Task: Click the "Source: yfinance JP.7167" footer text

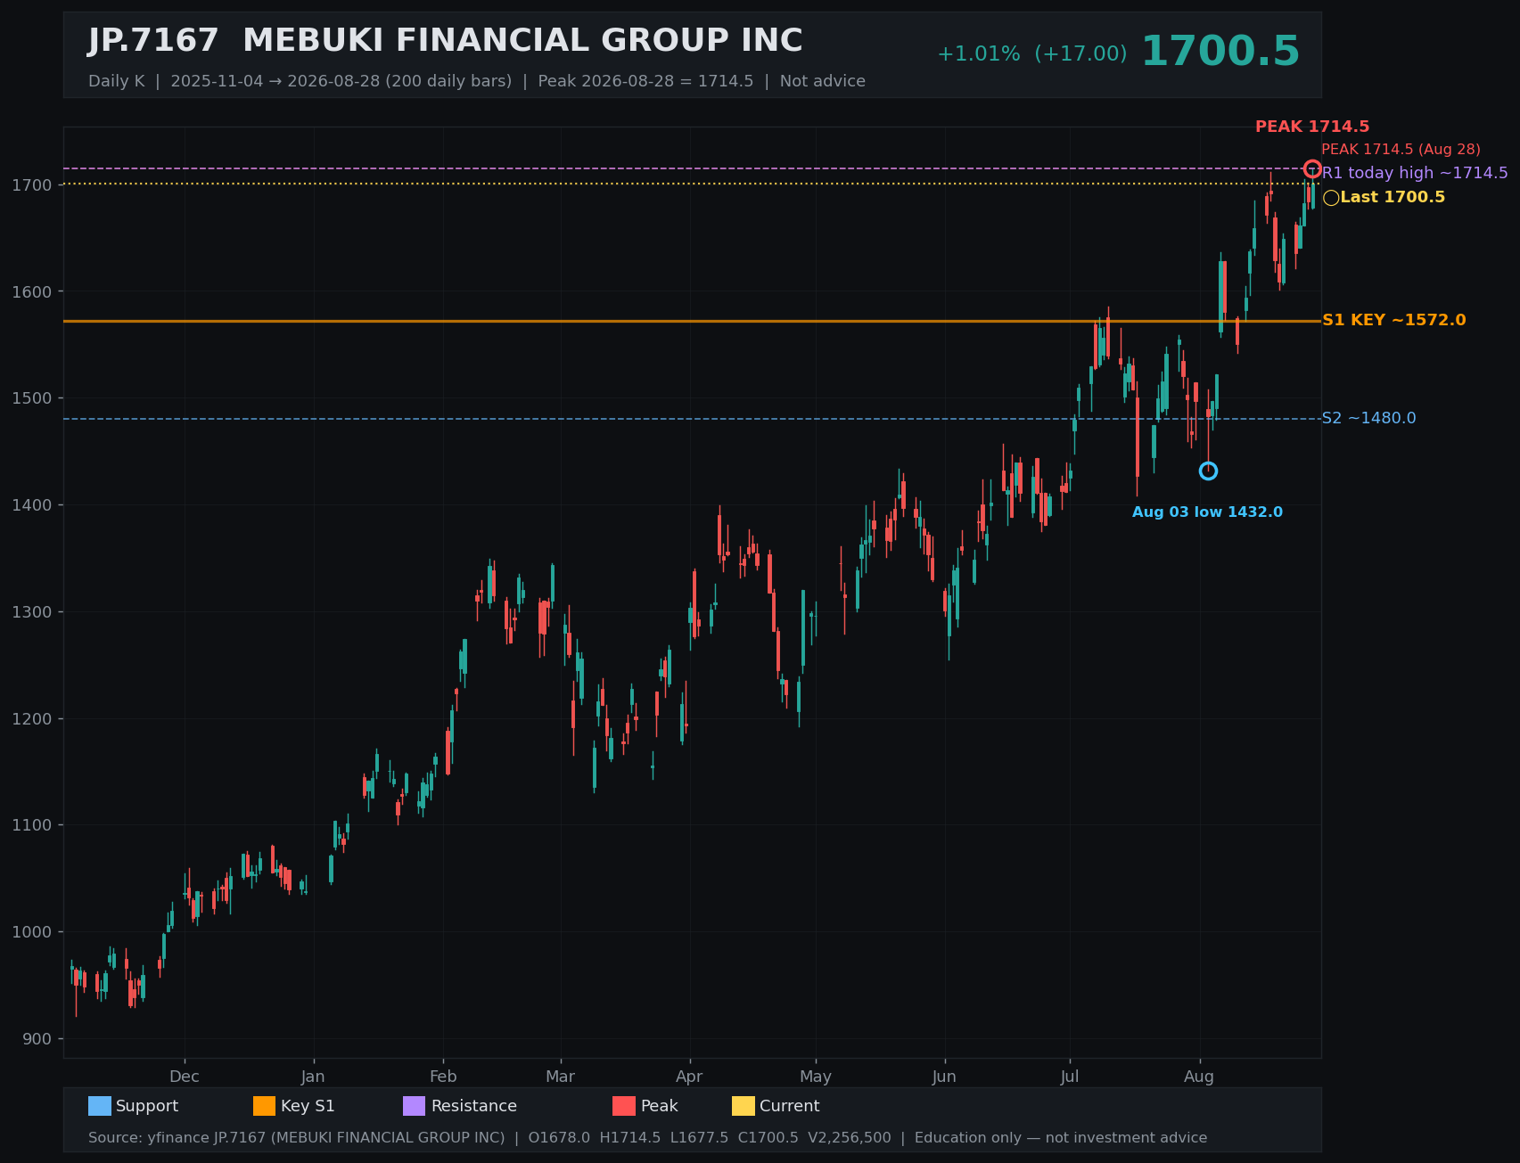Action: pos(647,1138)
